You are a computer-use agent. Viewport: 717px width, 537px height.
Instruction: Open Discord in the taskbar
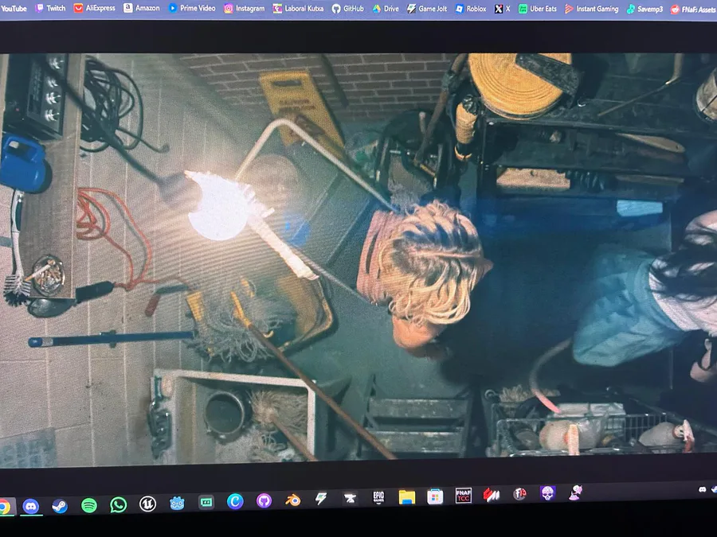coord(30,506)
